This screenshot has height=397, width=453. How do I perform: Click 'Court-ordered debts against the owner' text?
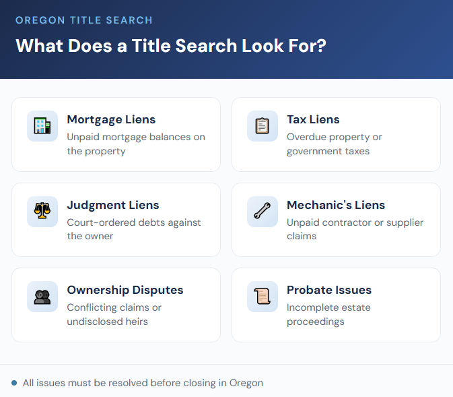pyautogui.click(x=134, y=229)
